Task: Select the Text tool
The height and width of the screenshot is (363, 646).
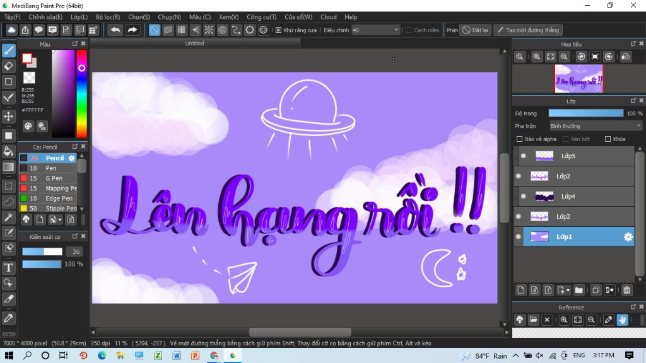Action: [x=9, y=268]
